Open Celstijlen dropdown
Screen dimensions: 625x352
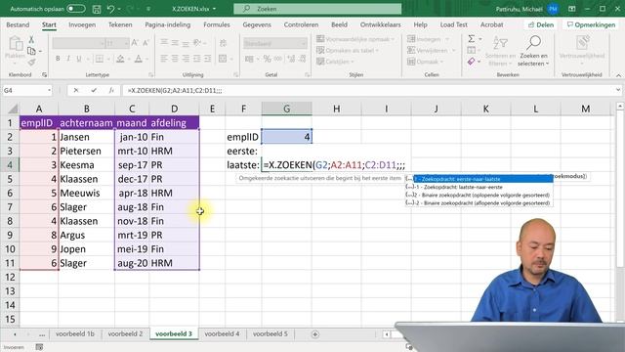click(335, 62)
